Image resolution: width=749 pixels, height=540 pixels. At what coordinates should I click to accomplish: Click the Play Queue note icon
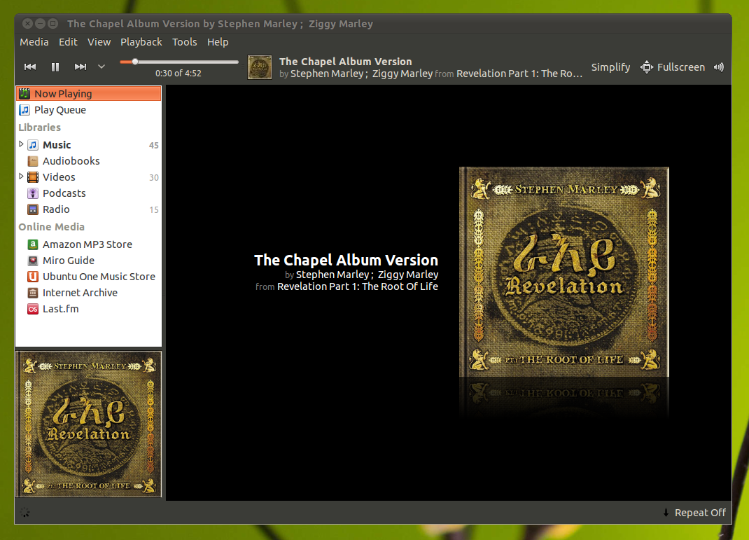pos(24,110)
